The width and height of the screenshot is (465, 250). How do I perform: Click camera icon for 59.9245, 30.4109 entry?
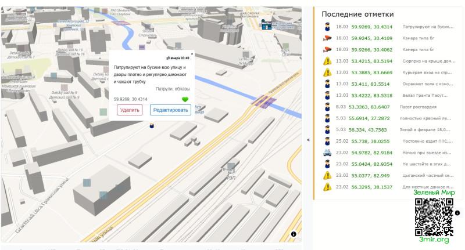pyautogui.click(x=327, y=38)
